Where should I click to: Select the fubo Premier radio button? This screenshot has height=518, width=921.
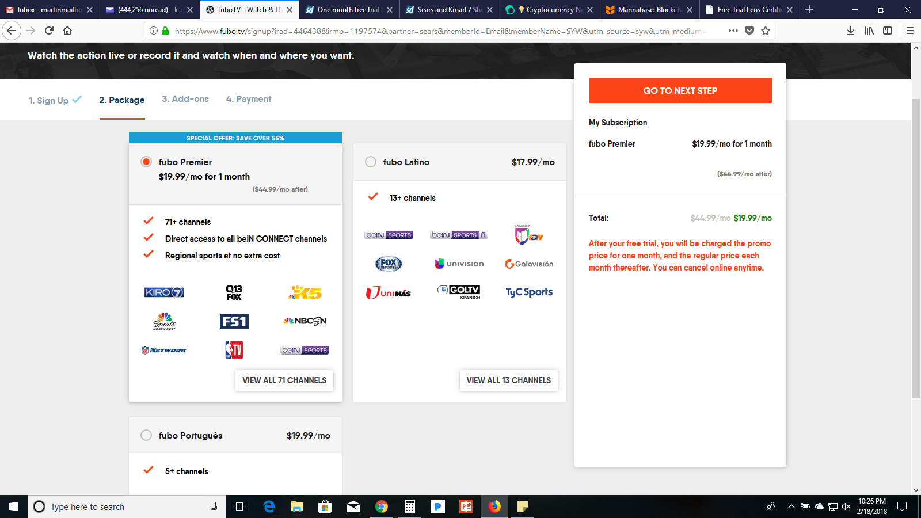(x=146, y=162)
